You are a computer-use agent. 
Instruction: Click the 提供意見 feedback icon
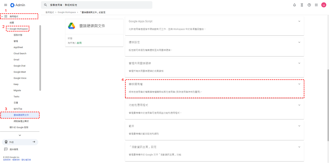pos(6,149)
